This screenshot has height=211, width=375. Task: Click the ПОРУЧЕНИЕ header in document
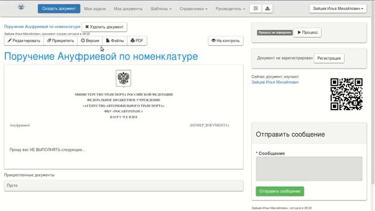coord(124,117)
